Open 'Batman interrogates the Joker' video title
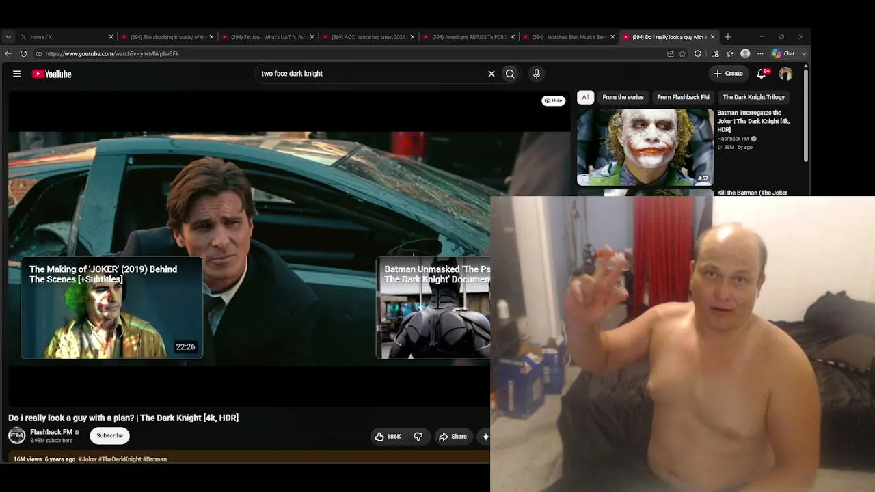This screenshot has height=492, width=875. tap(753, 121)
